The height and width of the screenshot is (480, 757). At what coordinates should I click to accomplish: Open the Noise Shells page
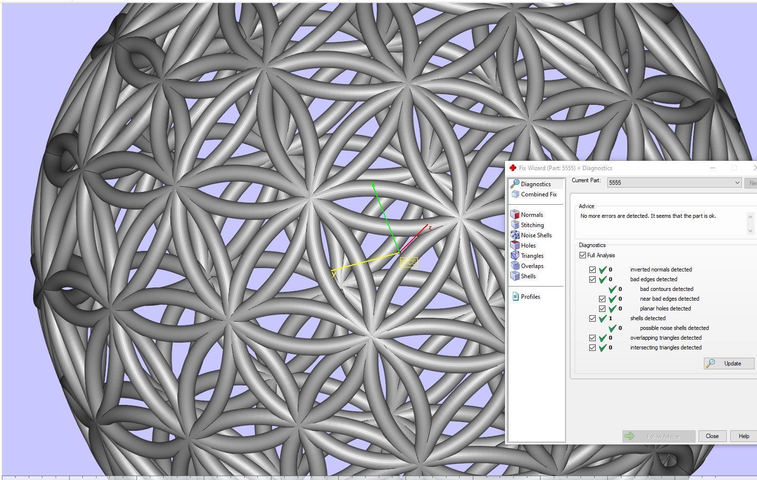536,235
